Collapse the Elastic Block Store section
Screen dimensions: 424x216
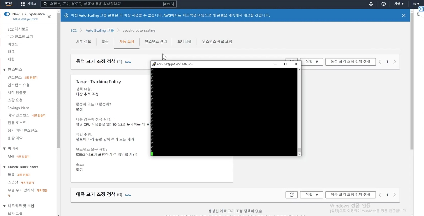5,167
